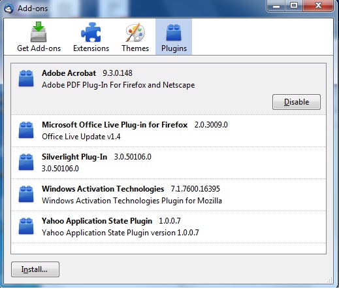Viewport: 339px width, 289px height.
Task: Click the Install... button
Action: (x=35, y=269)
